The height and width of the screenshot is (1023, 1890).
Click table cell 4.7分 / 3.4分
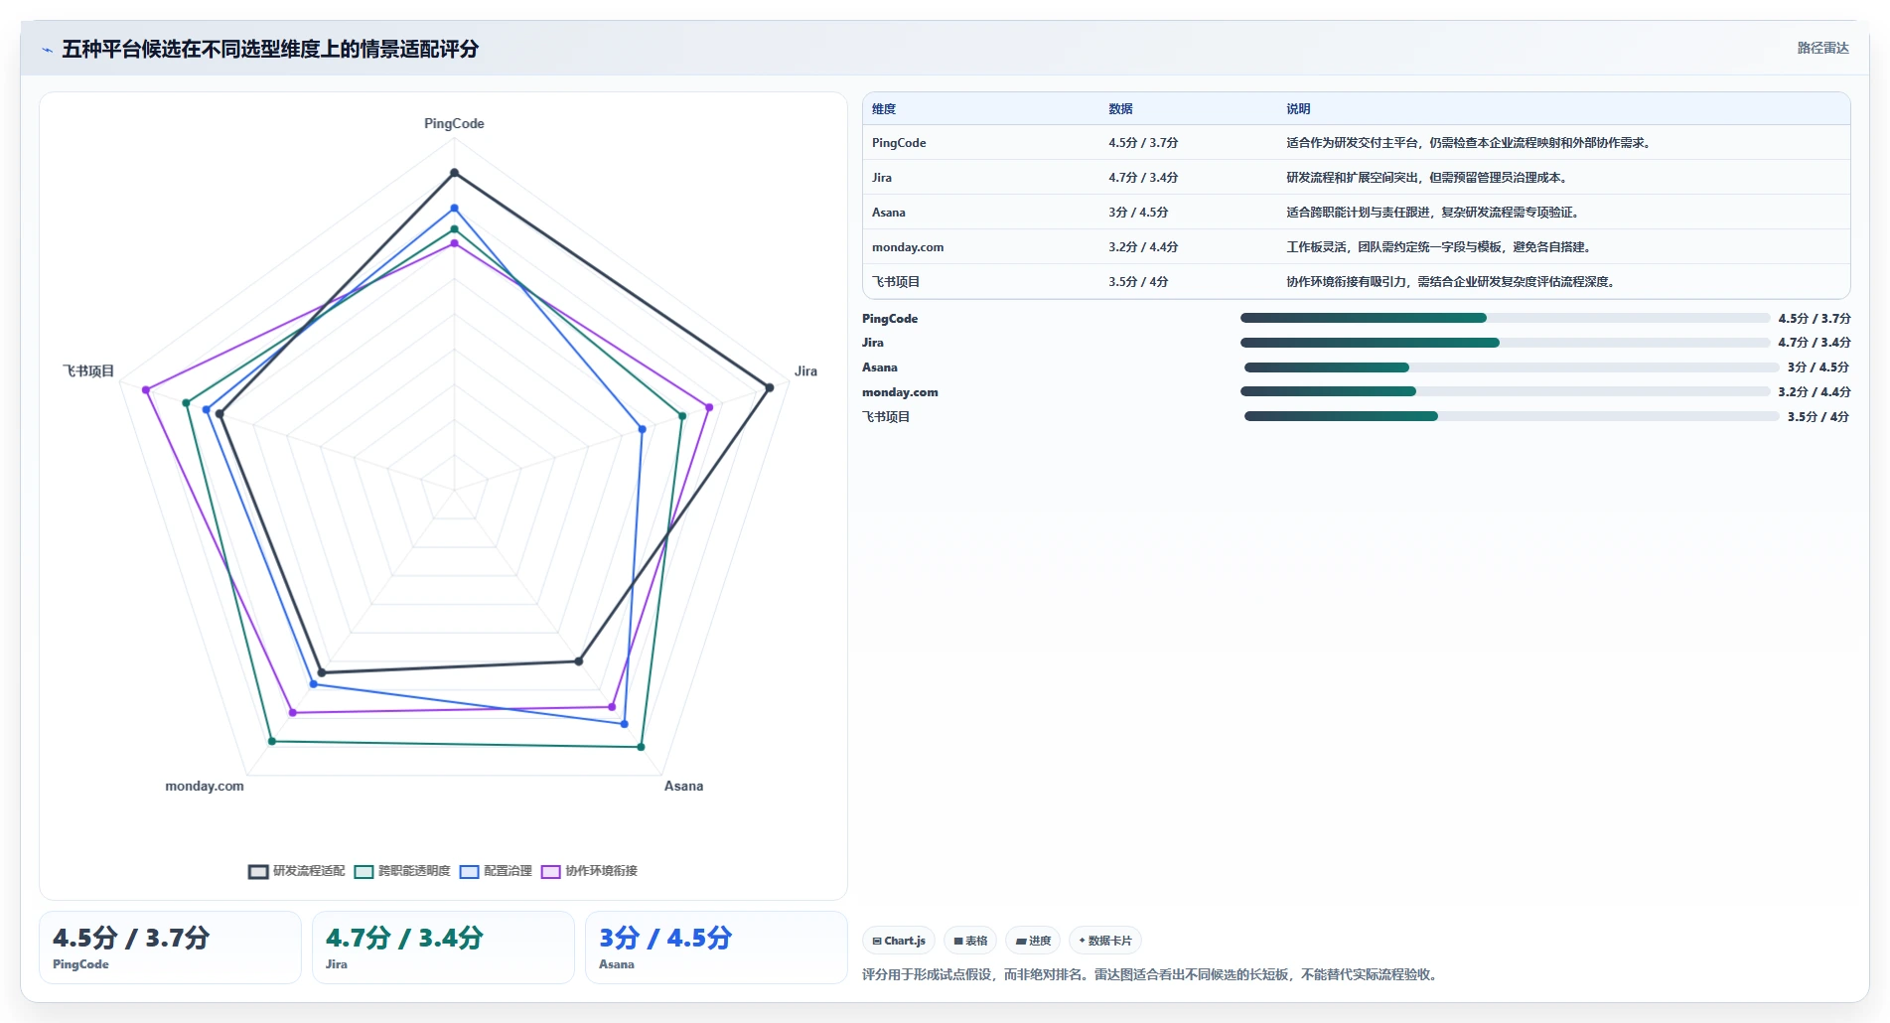(x=1143, y=178)
